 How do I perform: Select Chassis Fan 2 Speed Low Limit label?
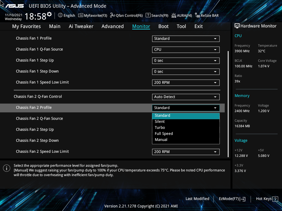click(x=42, y=152)
